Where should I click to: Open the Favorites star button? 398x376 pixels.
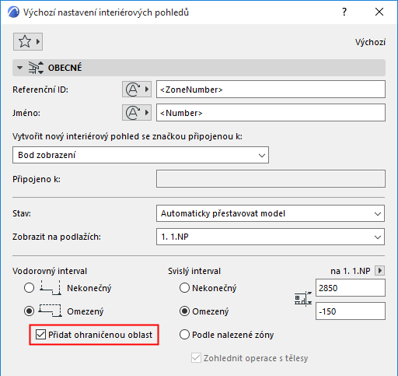(28, 41)
